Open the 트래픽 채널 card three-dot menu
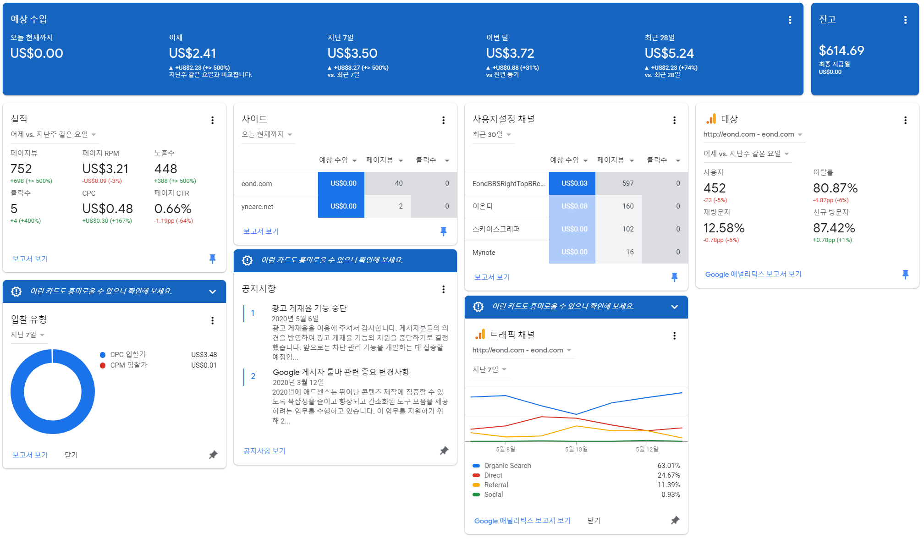This screenshot has height=539, width=924. click(x=674, y=335)
